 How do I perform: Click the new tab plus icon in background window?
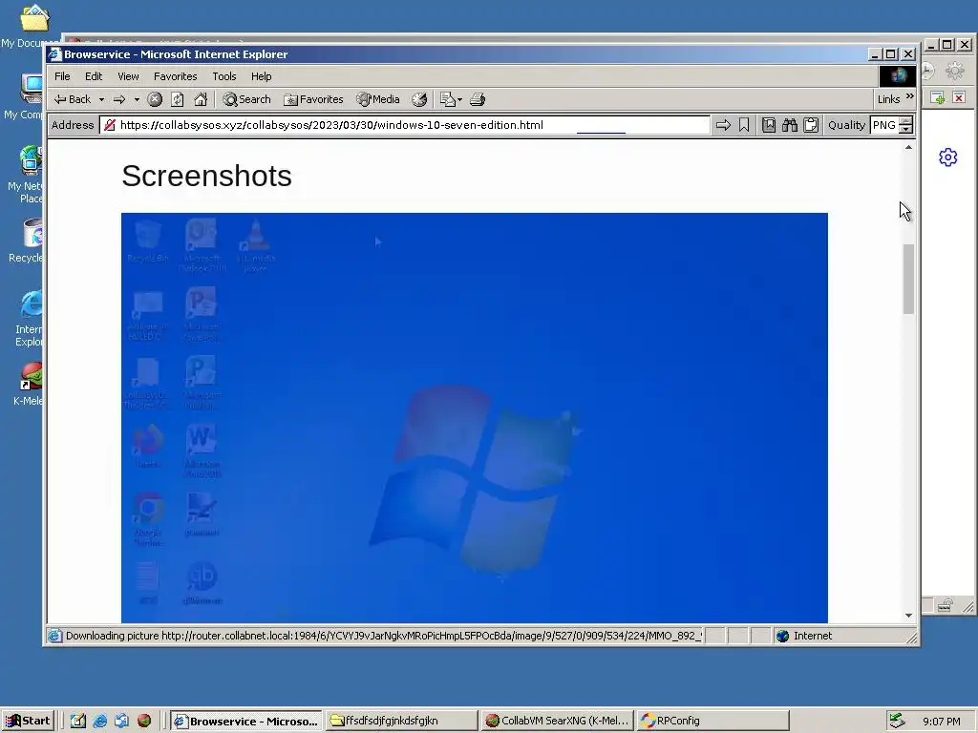(x=938, y=98)
